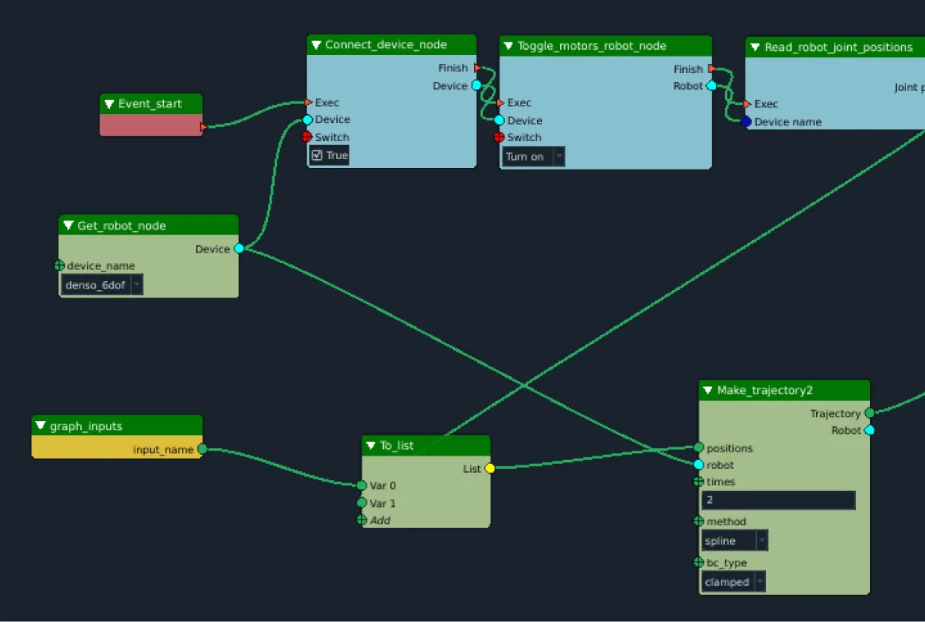Click the positions input port on Make_trajectory2
This screenshot has width=925, height=622.
click(699, 448)
